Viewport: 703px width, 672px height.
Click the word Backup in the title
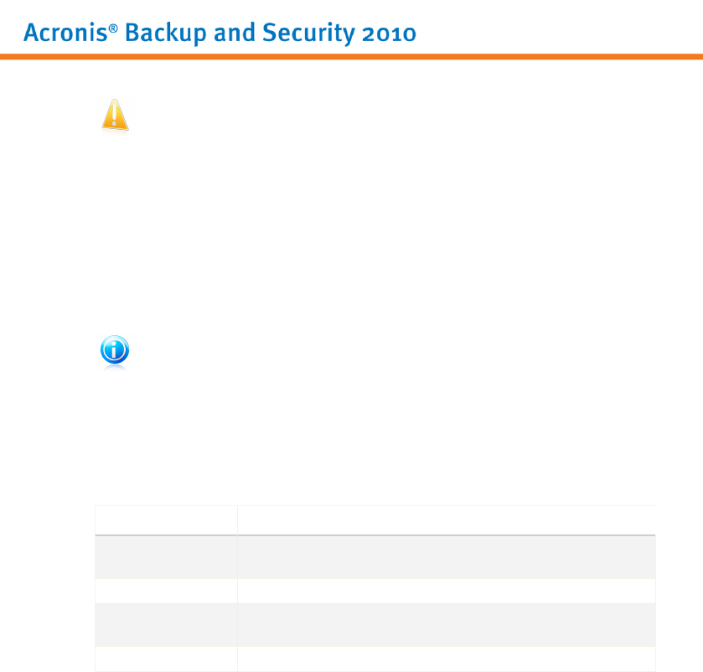coord(165,34)
